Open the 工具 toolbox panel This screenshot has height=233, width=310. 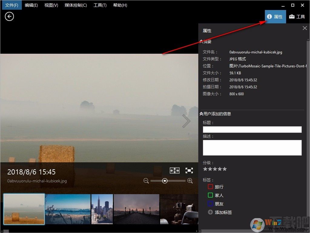[x=297, y=17]
